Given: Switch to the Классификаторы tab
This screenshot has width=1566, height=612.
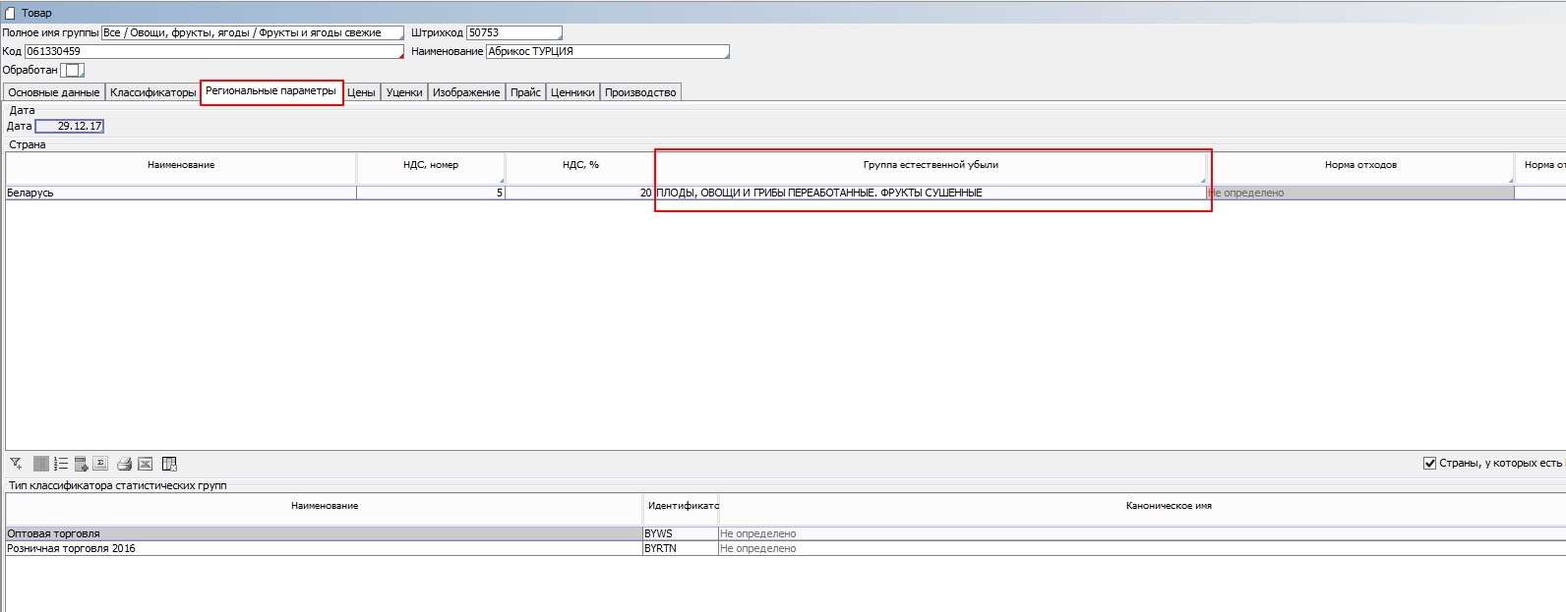Looking at the screenshot, I should [x=152, y=92].
